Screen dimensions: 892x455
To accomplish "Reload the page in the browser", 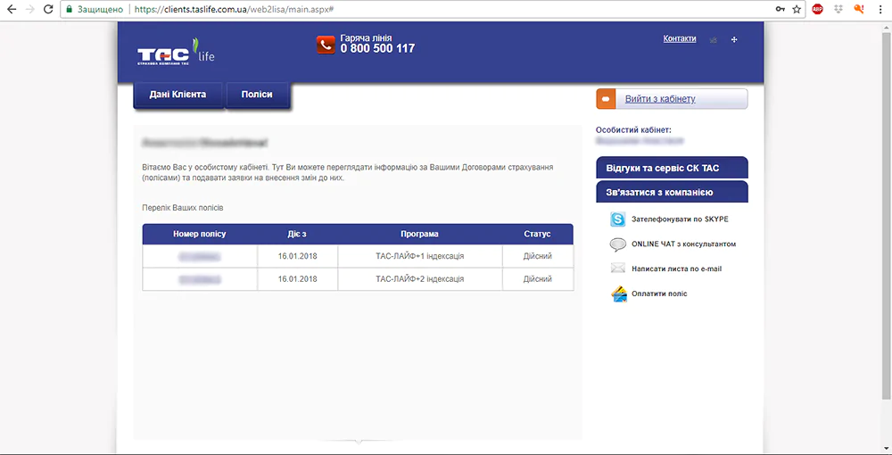I will click(48, 9).
